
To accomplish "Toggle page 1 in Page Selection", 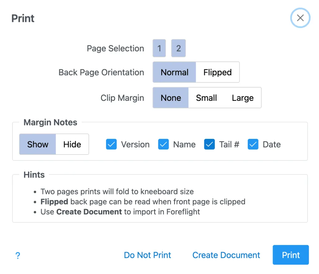I will click(159, 48).
